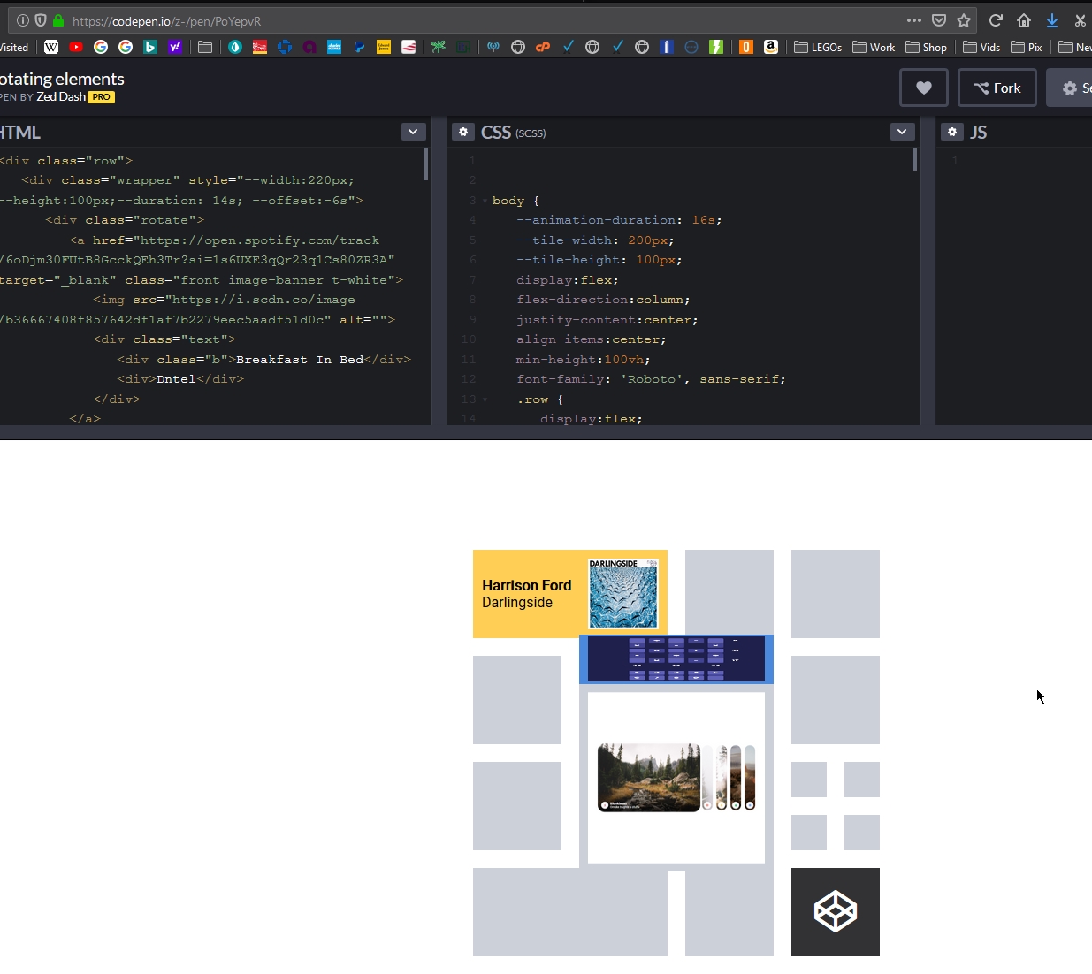The image size is (1092, 974).
Task: Click the CodePen logo tile in preview
Action: pyautogui.click(x=835, y=911)
